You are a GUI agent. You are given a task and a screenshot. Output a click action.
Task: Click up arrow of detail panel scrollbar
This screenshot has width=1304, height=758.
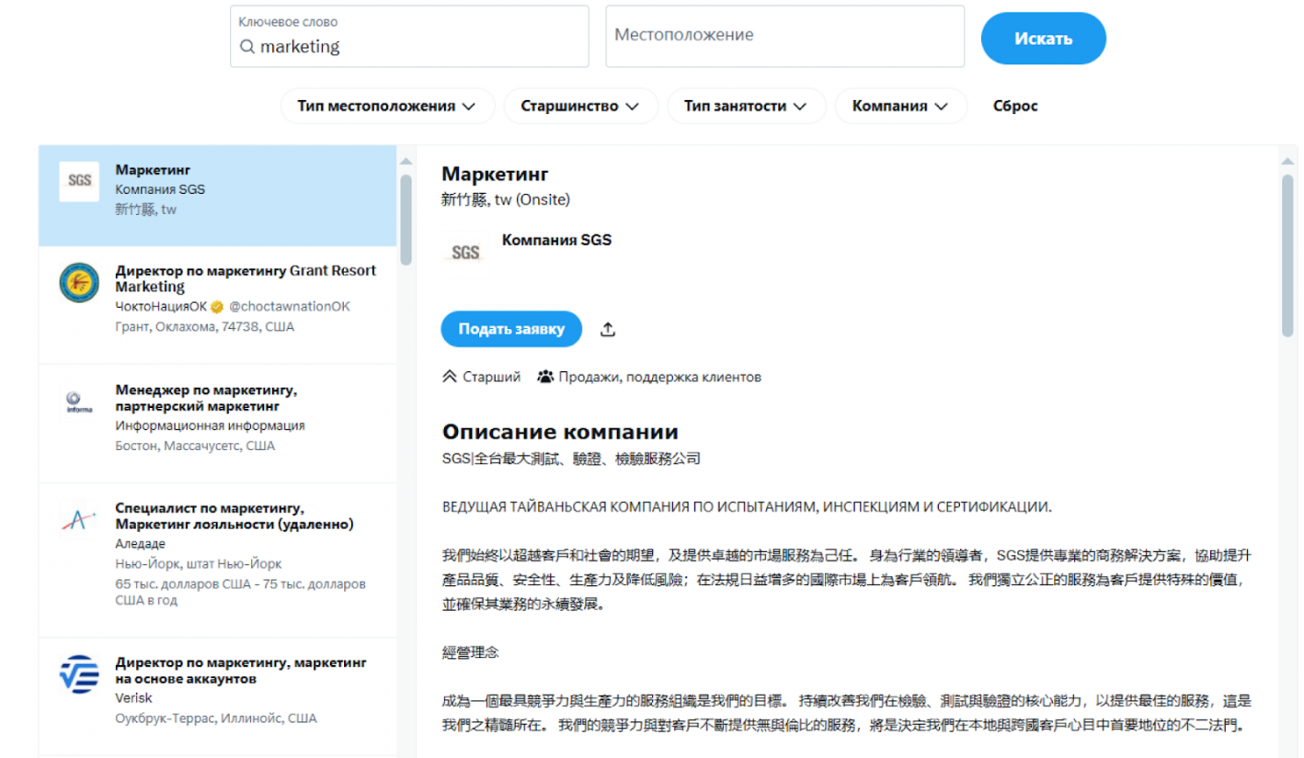1287,162
